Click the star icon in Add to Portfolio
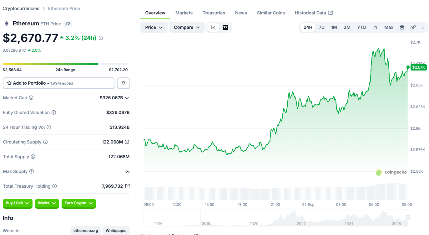The image size is (429, 235). (x=9, y=83)
